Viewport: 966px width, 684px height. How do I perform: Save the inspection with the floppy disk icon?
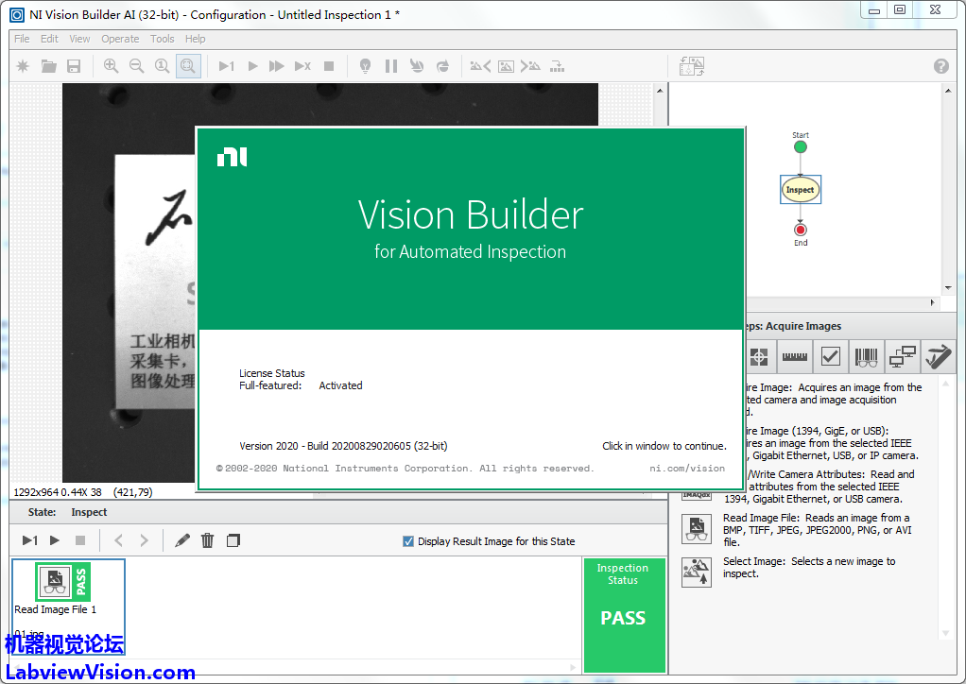[x=74, y=66]
